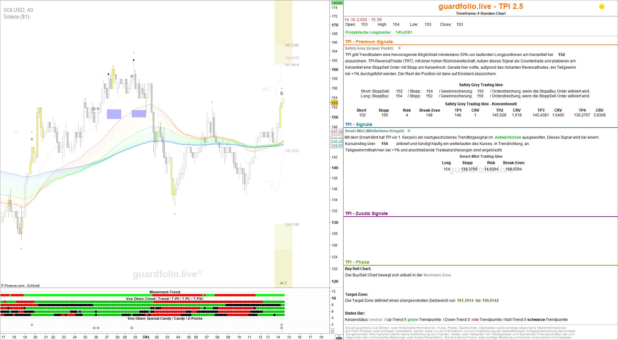Click the 129,7148 level label
The height and width of the screenshot is (340, 618).
click(x=292, y=225)
